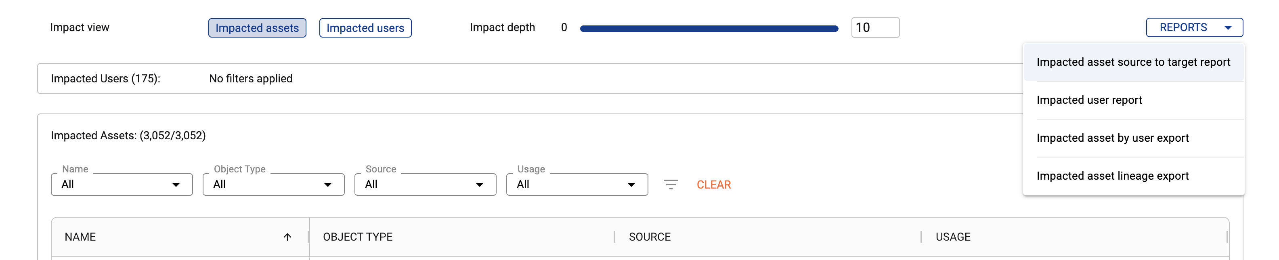Toggle the Impacted users view
This screenshot has height=260, width=1279.
point(365,28)
